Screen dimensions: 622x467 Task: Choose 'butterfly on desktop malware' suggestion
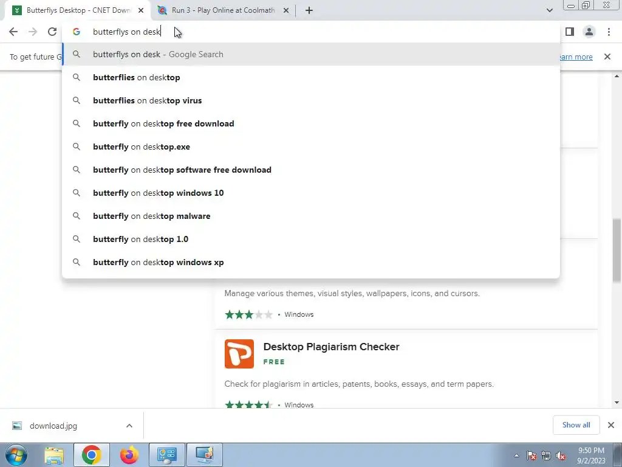point(311,216)
